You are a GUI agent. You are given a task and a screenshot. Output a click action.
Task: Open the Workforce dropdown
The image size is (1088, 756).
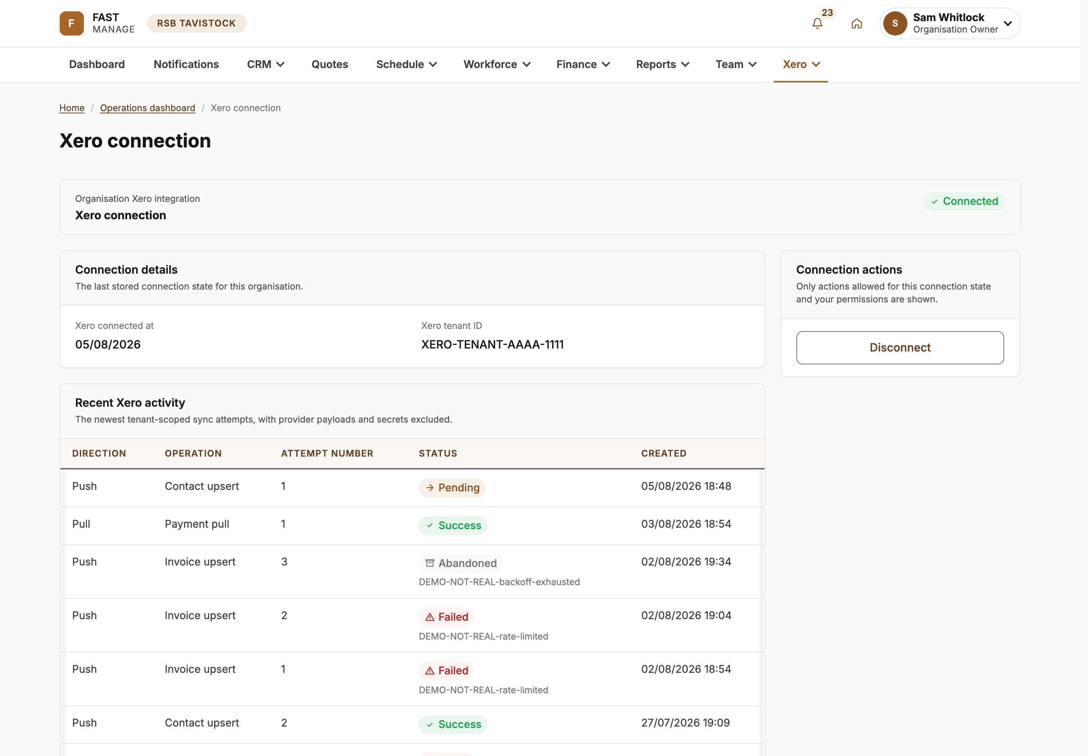[x=497, y=64]
